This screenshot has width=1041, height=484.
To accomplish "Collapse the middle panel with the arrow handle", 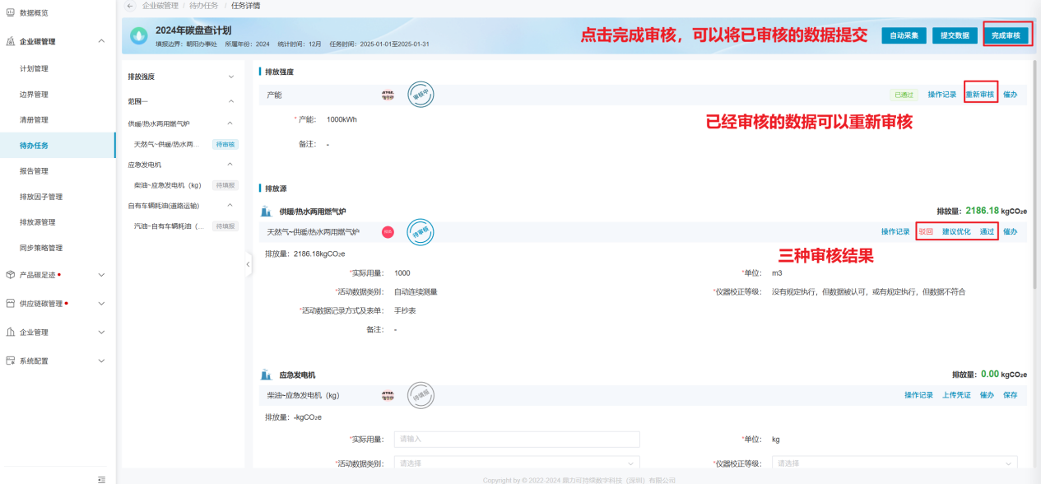I will tap(249, 264).
